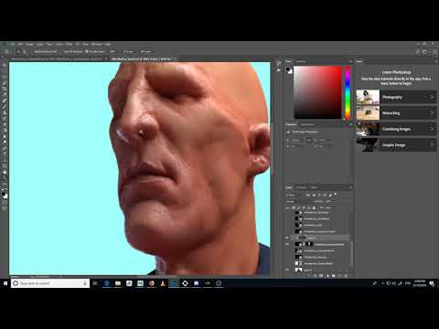Select the Rectangular Marquee tool
The width and height of the screenshot is (439, 329).
5,70
